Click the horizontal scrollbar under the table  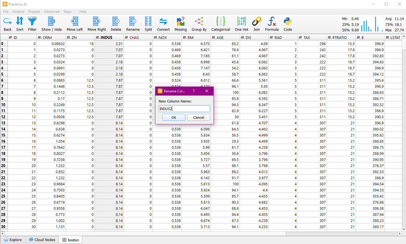click(145, 233)
